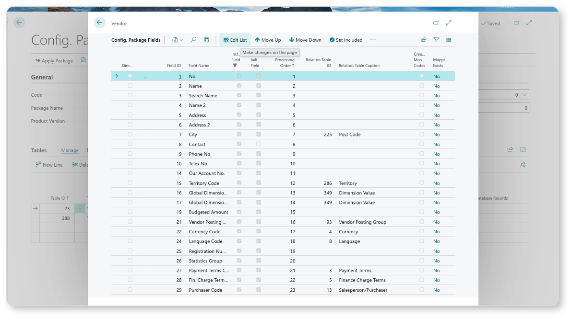
Task: Click the expand icon in background Tables section
Action: pos(523,149)
